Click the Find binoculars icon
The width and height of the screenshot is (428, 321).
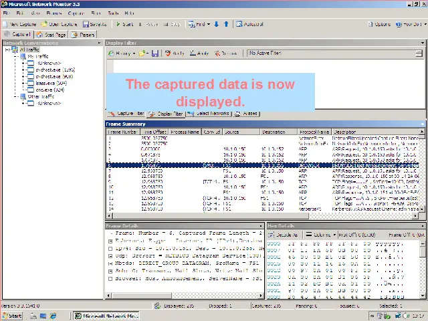point(192,24)
